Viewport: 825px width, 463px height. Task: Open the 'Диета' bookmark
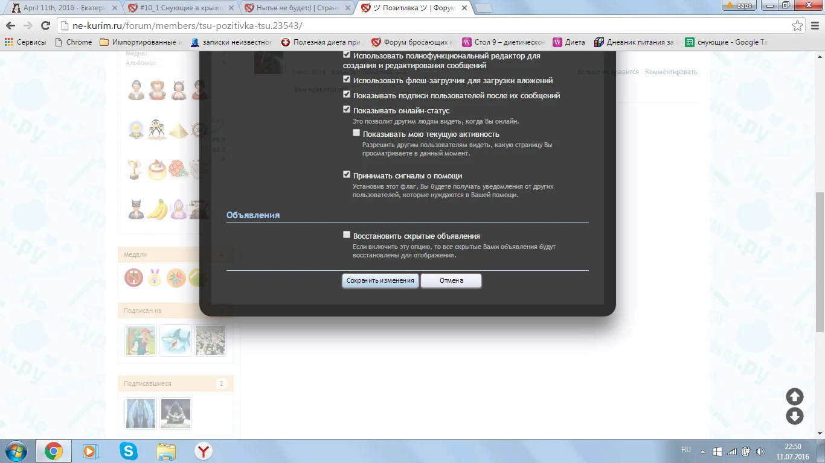point(569,42)
